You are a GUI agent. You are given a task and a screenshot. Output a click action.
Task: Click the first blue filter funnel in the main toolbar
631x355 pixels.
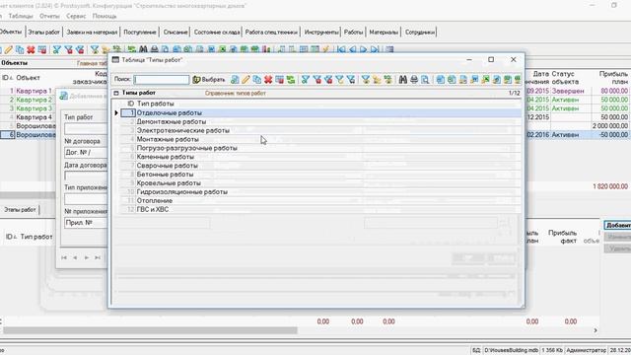click(x=57, y=49)
